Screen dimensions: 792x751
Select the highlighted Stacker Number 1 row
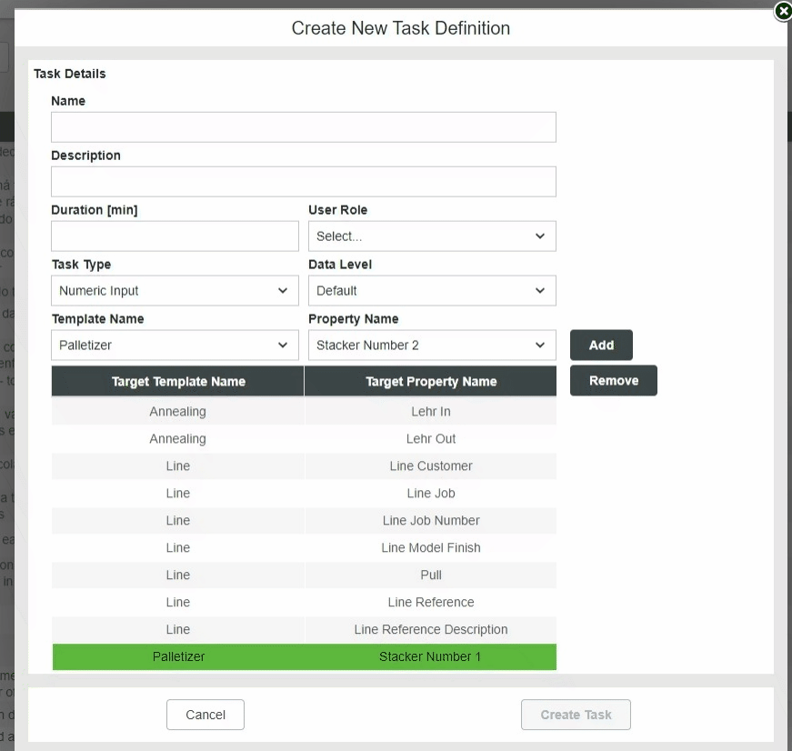pyautogui.click(x=304, y=657)
